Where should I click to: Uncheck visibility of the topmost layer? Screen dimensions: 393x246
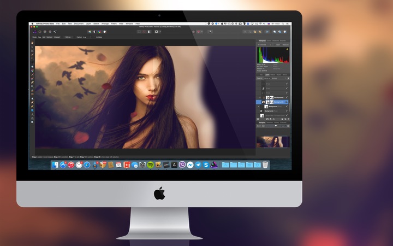[x=287, y=84]
